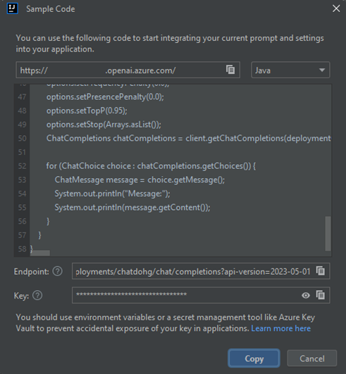
Task: Copy the openai.azure.com base URL
Action: [230, 70]
